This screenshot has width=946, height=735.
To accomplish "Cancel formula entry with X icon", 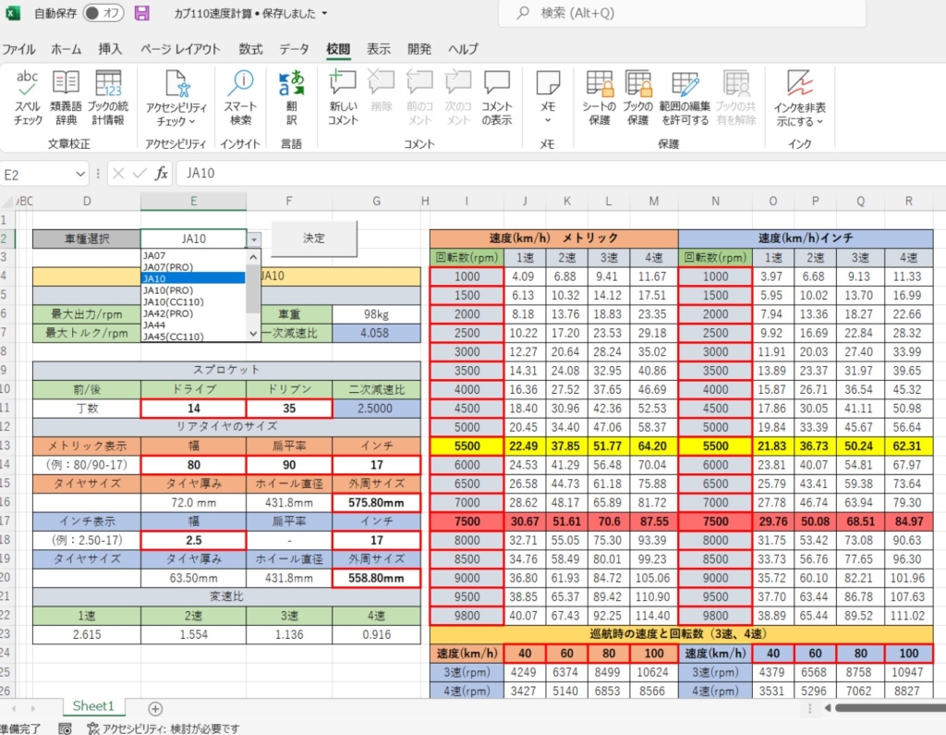I will coord(118,174).
